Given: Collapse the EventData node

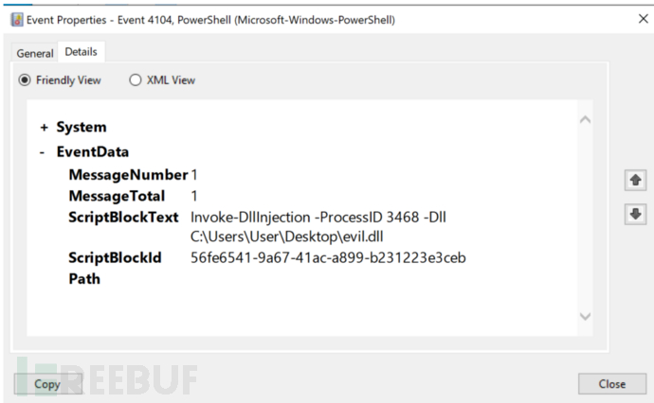Looking at the screenshot, I should pyautogui.click(x=44, y=151).
